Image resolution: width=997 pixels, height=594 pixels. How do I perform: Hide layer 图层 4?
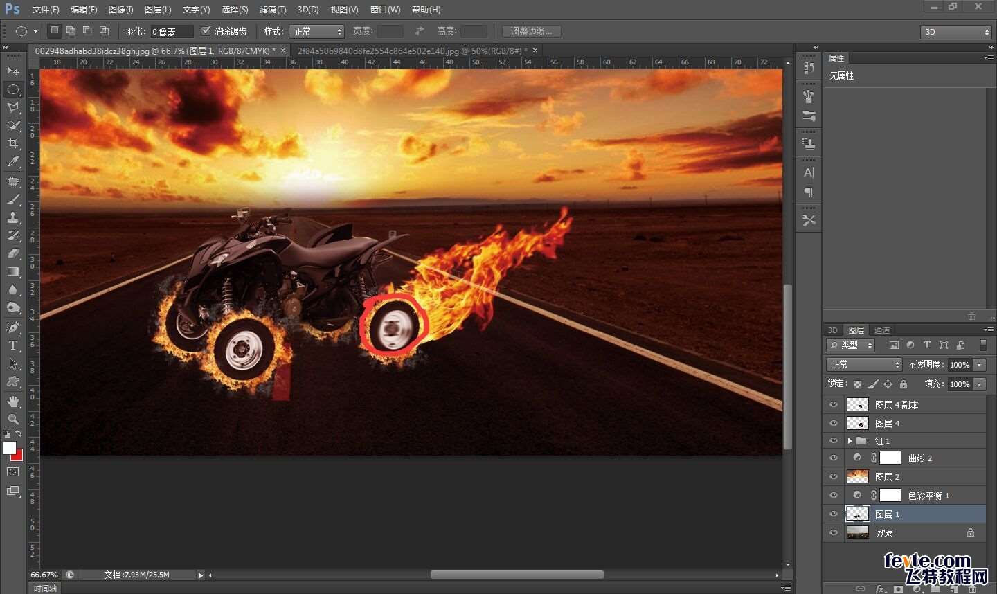pos(834,423)
